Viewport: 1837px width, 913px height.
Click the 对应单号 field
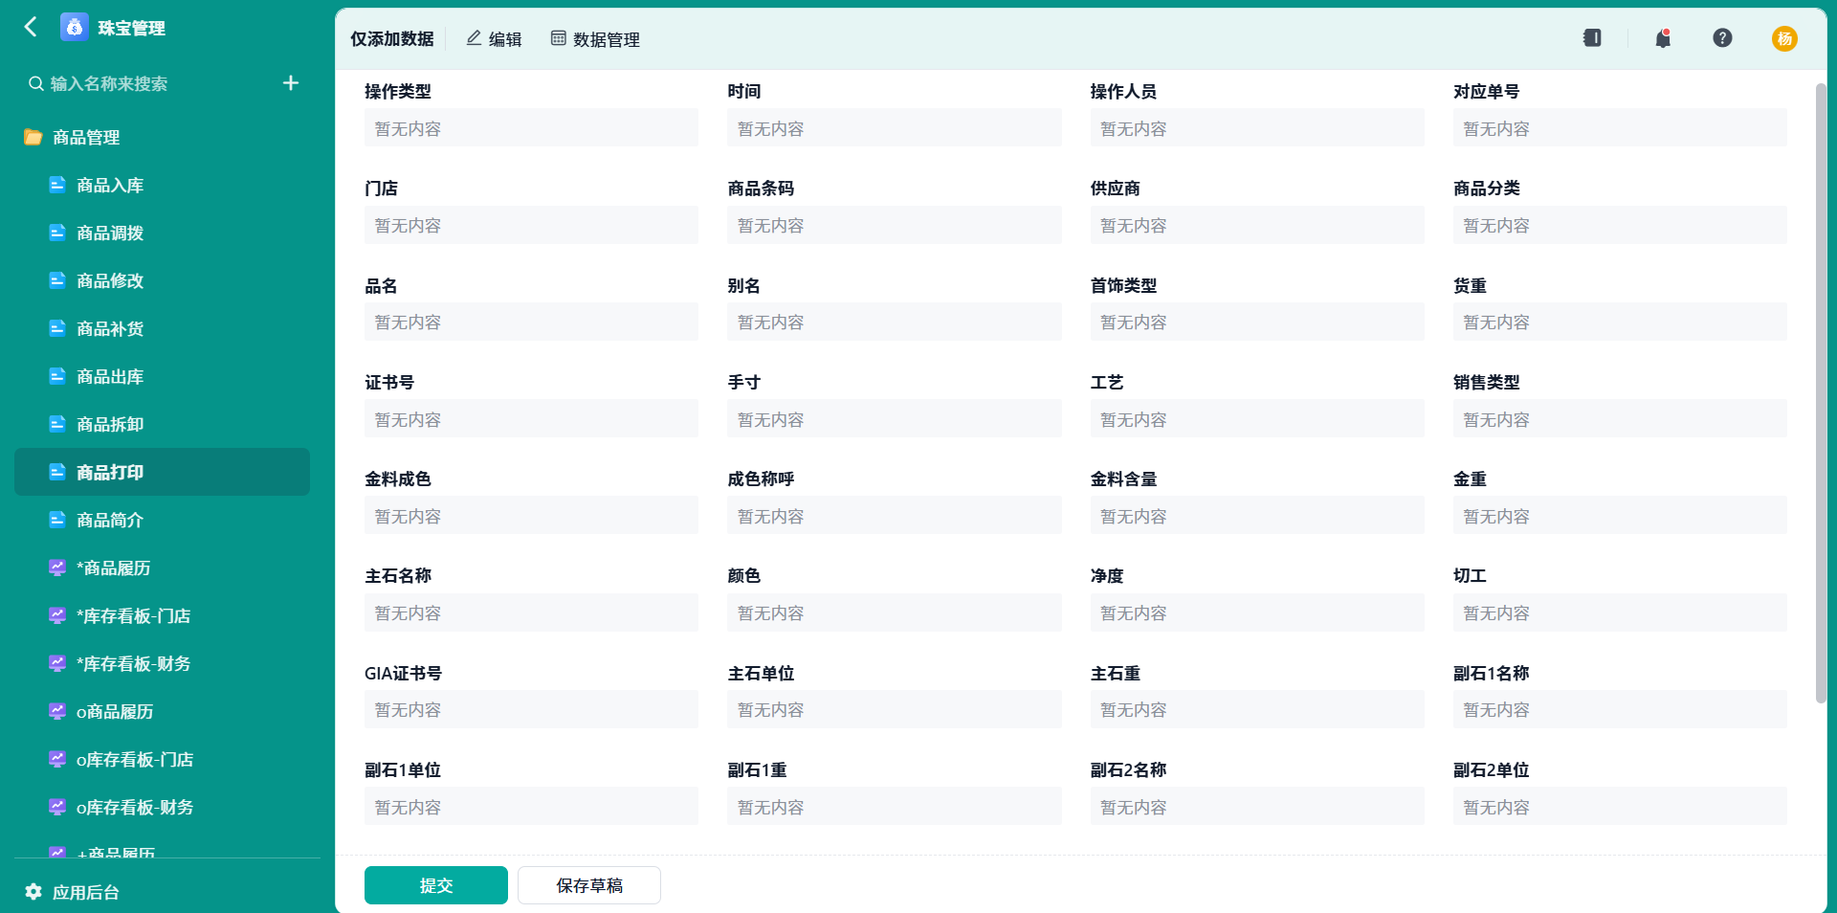pos(1620,128)
